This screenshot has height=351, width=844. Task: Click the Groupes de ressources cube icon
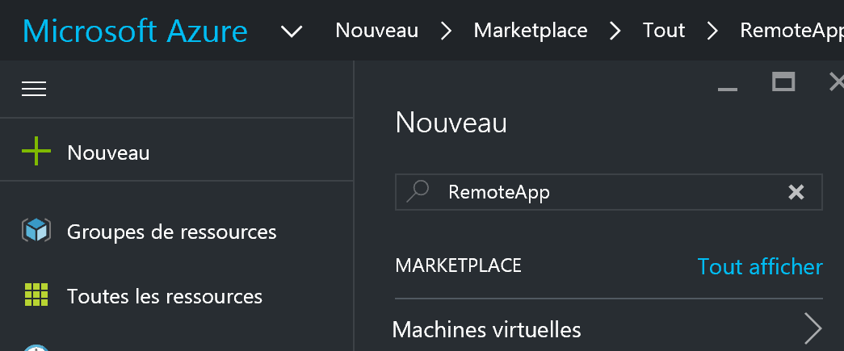pyautogui.click(x=36, y=232)
